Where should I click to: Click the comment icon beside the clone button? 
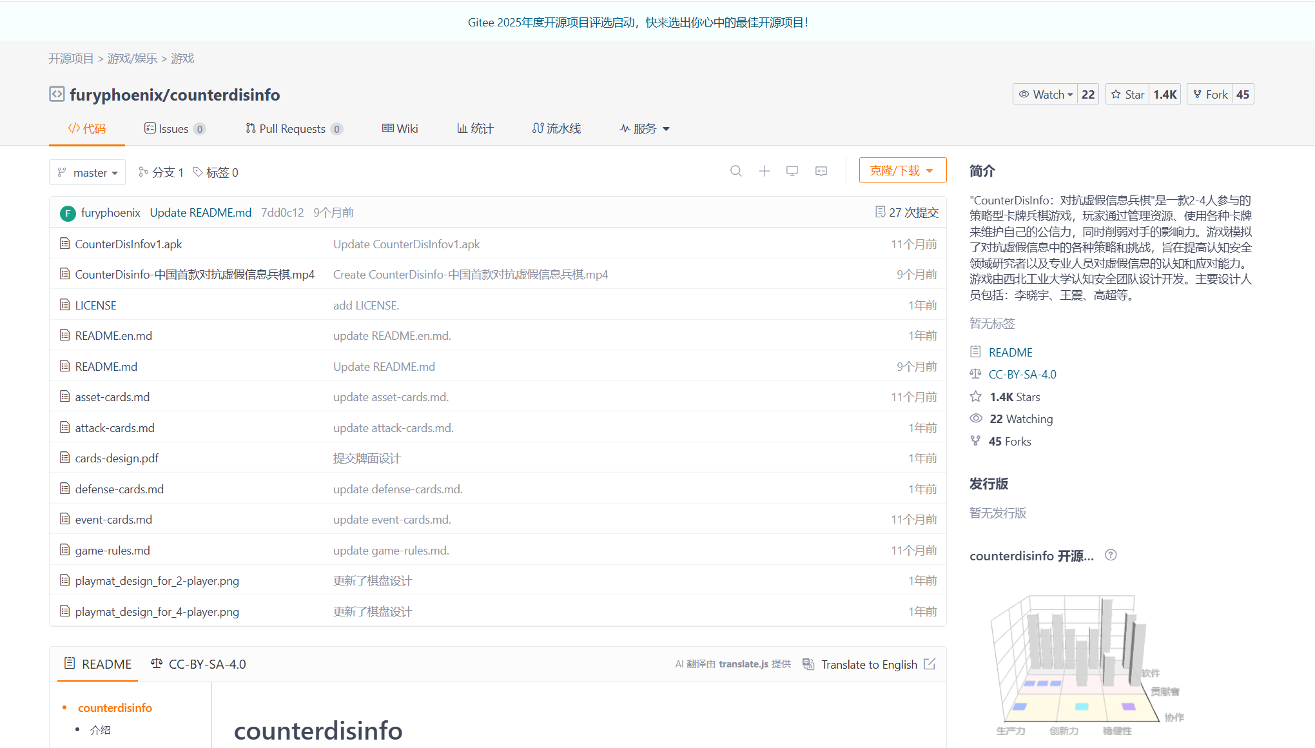pyautogui.click(x=821, y=171)
